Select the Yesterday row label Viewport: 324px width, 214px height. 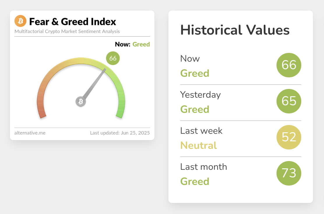coord(200,95)
